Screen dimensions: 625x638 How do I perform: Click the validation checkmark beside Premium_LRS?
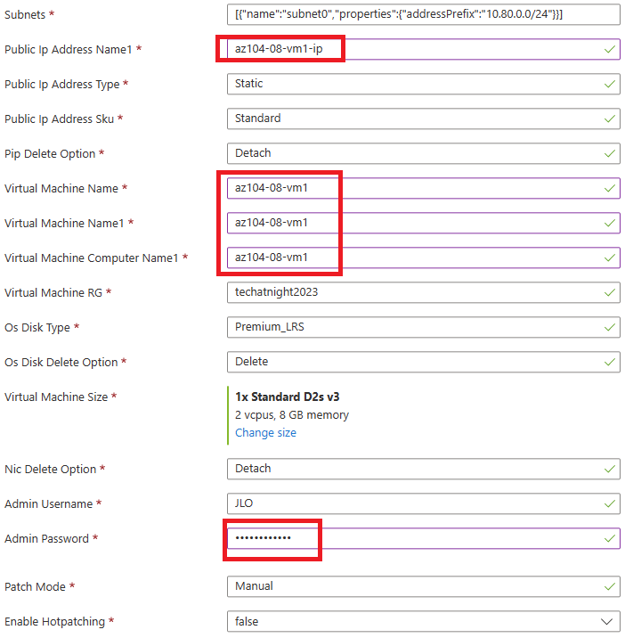tap(609, 328)
